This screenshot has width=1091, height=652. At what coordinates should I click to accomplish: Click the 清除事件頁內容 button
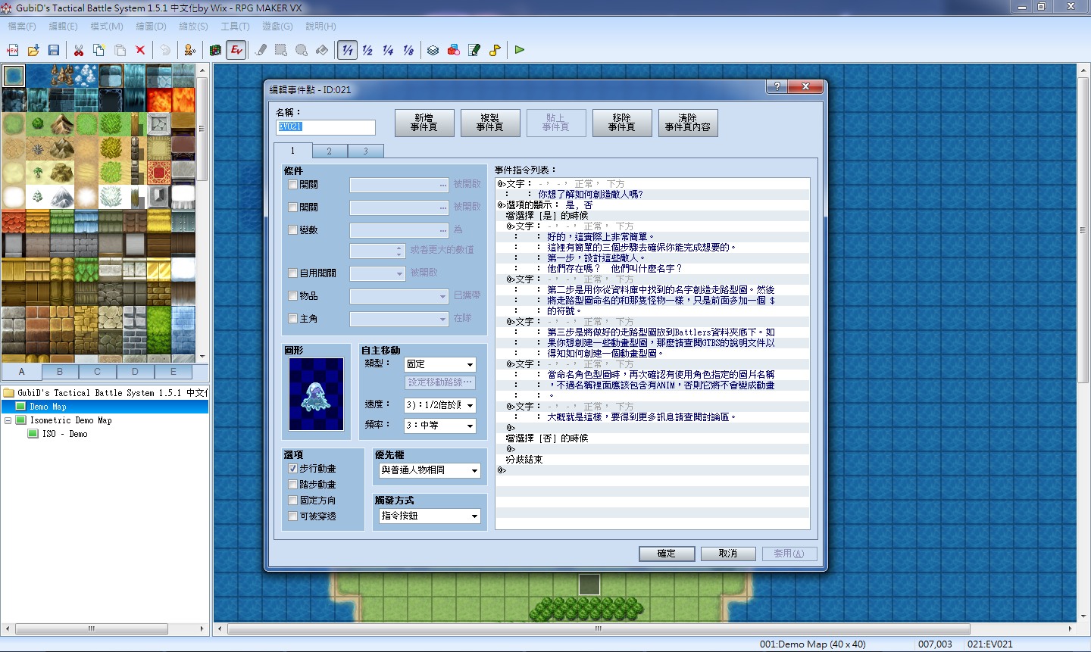[688, 123]
